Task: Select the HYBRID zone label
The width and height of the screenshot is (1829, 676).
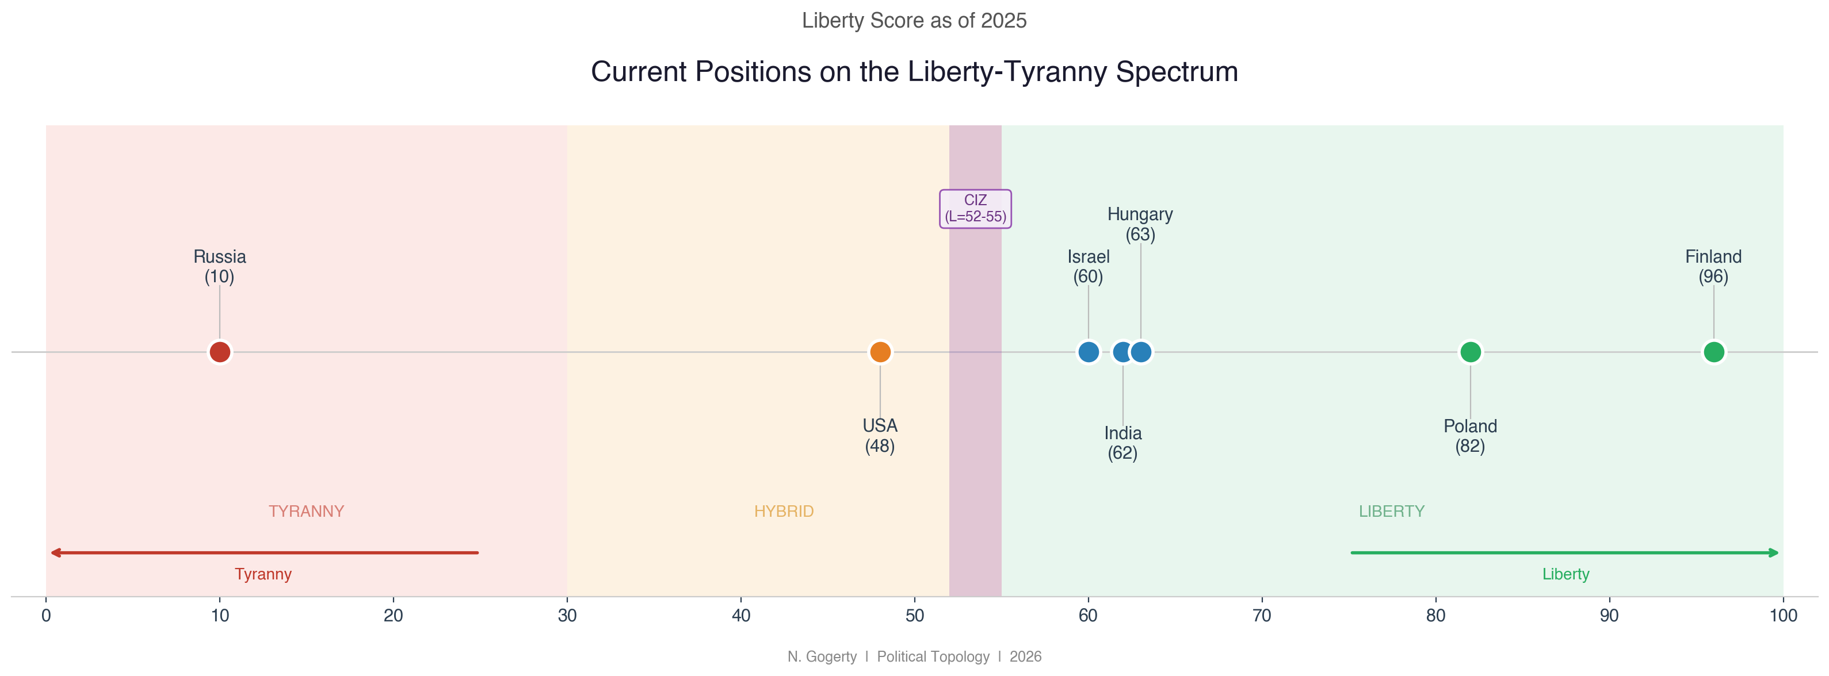Action: [x=783, y=512]
